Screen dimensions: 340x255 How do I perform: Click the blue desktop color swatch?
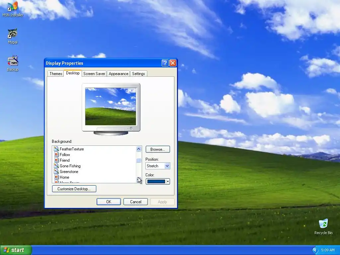(156, 182)
